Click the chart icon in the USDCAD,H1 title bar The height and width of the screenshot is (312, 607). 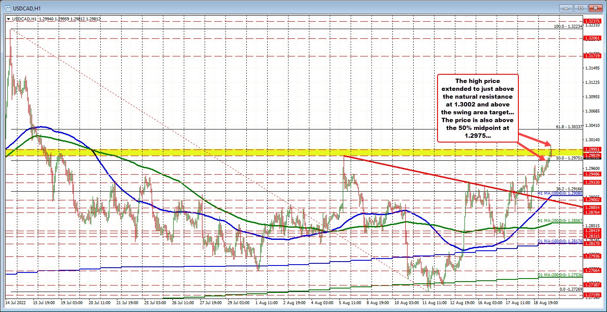coord(8,8)
